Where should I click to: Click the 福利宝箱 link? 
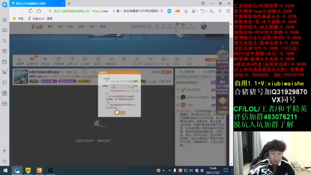(164, 82)
